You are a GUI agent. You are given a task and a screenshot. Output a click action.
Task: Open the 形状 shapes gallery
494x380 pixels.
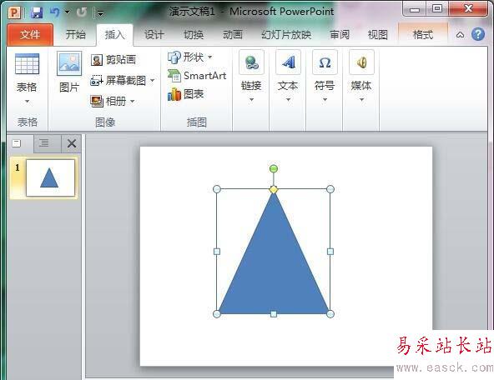point(185,57)
